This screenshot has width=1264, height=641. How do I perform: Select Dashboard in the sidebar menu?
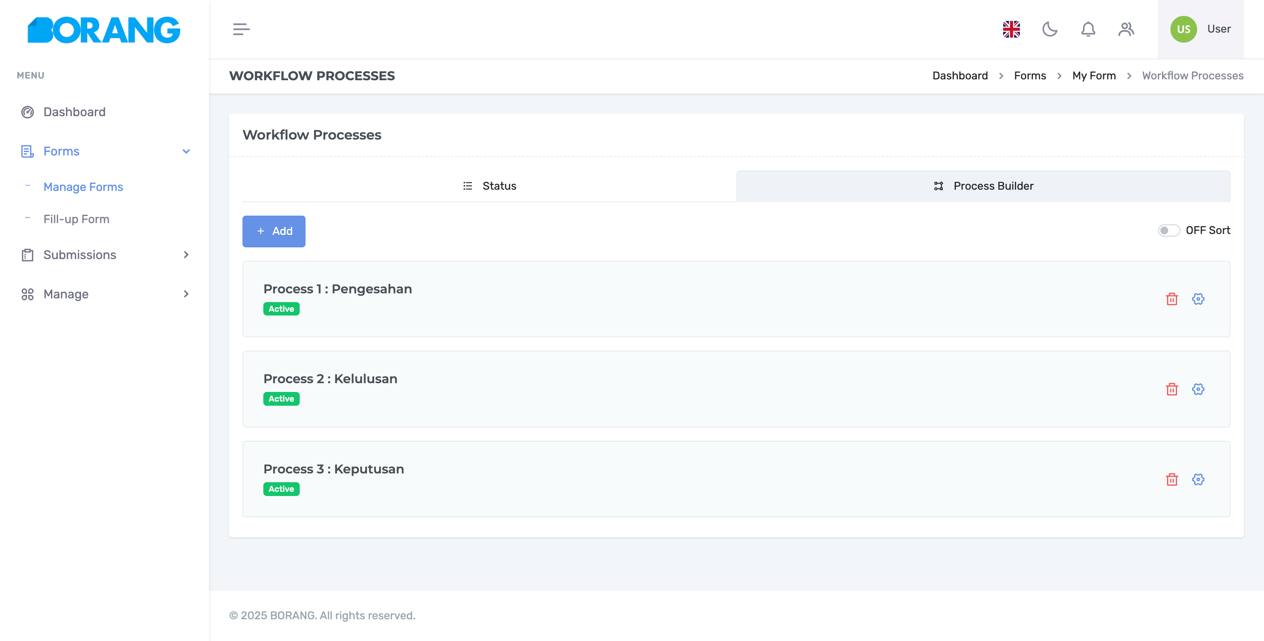pos(74,112)
